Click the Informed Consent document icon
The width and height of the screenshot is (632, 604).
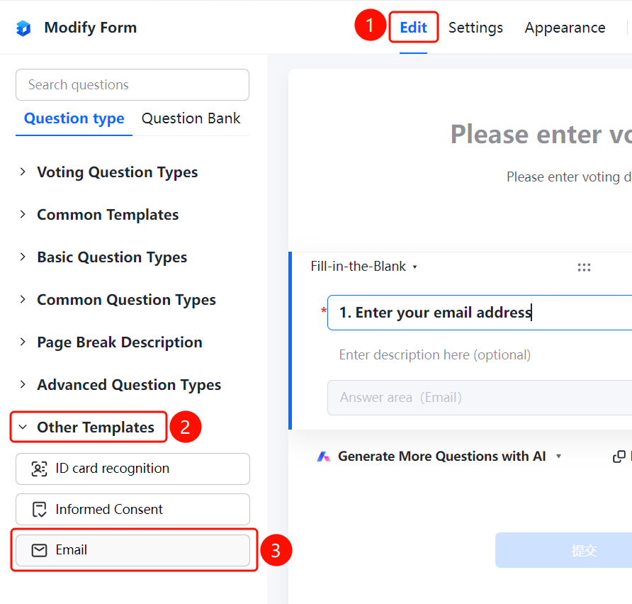click(x=39, y=509)
